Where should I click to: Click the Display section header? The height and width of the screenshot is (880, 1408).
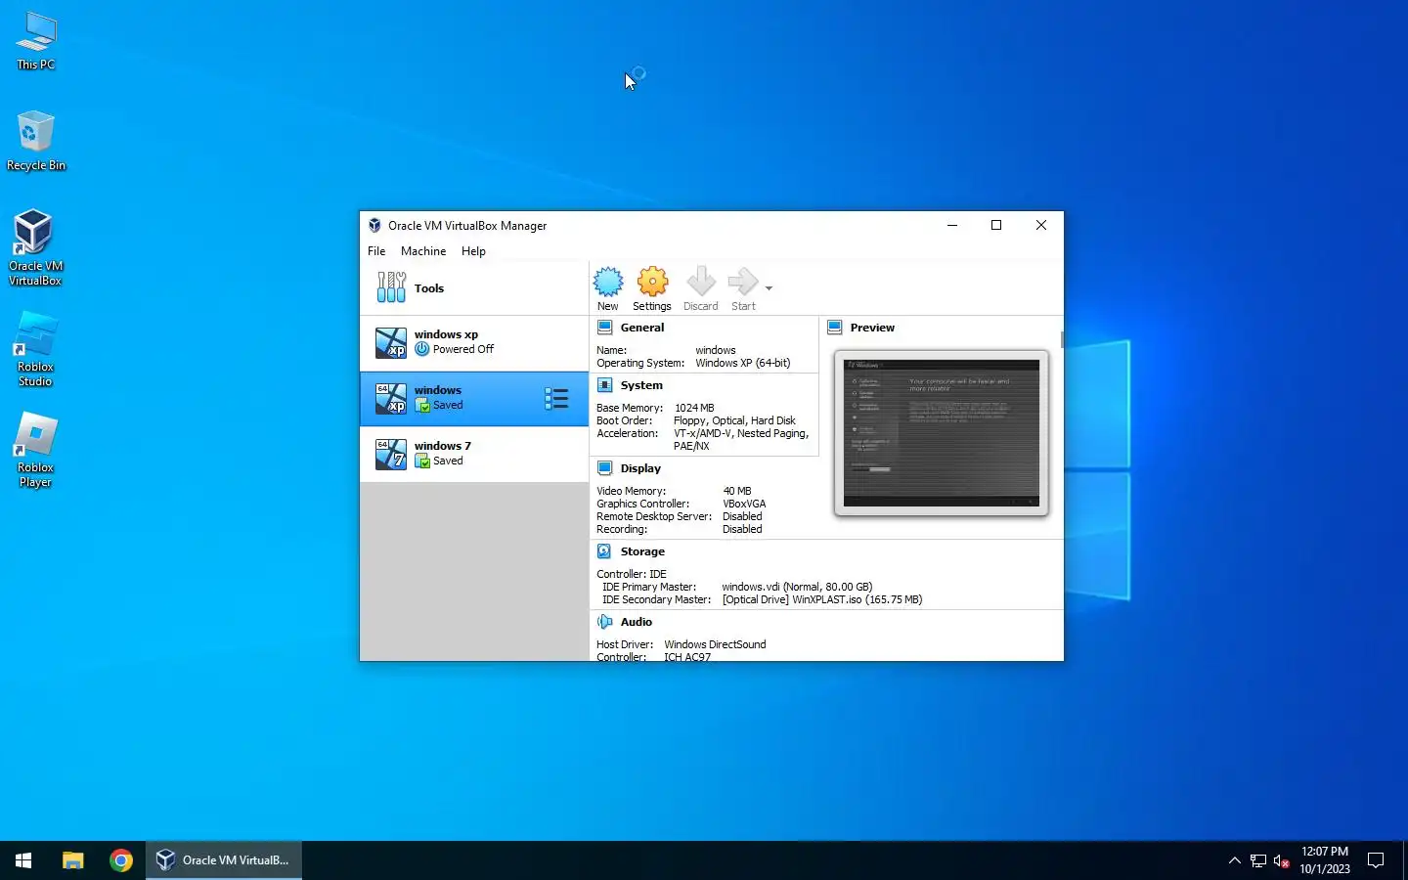coord(640,468)
